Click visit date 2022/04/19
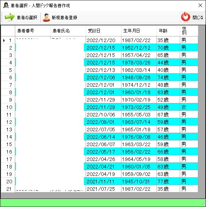Viewport: 206px width, 207px height. tap(103, 174)
